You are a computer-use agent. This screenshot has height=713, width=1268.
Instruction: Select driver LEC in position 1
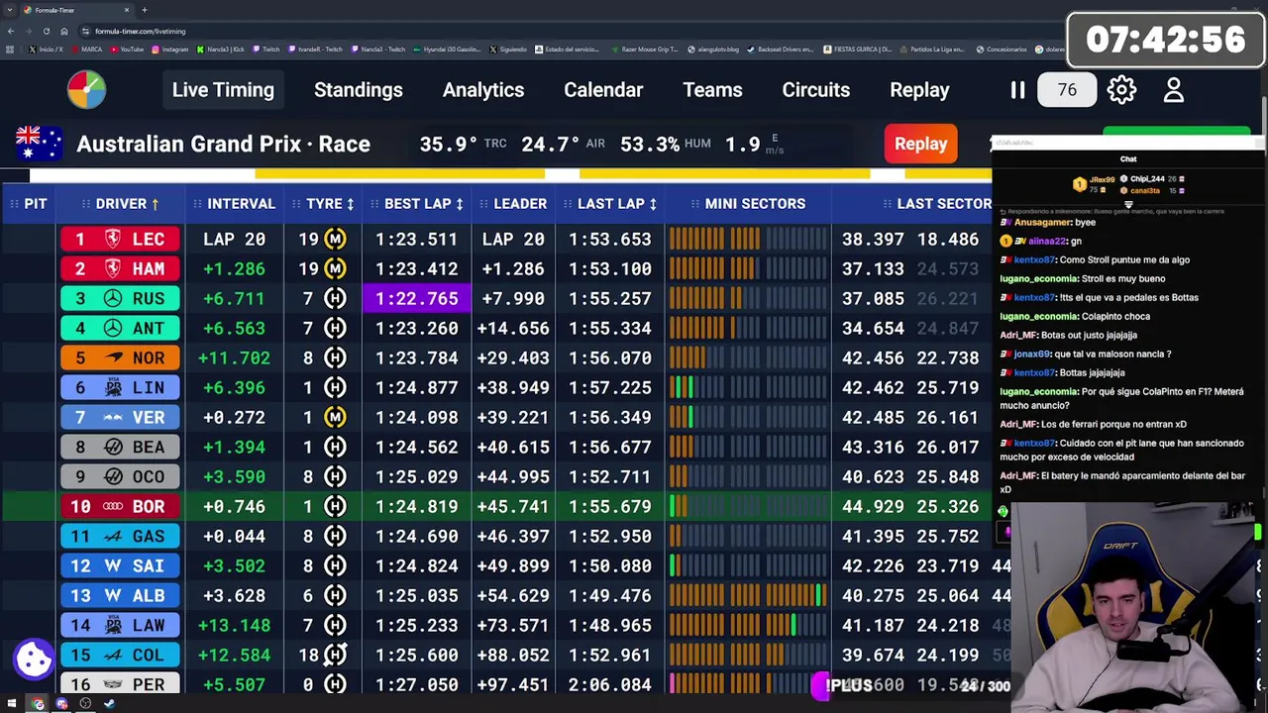point(120,239)
